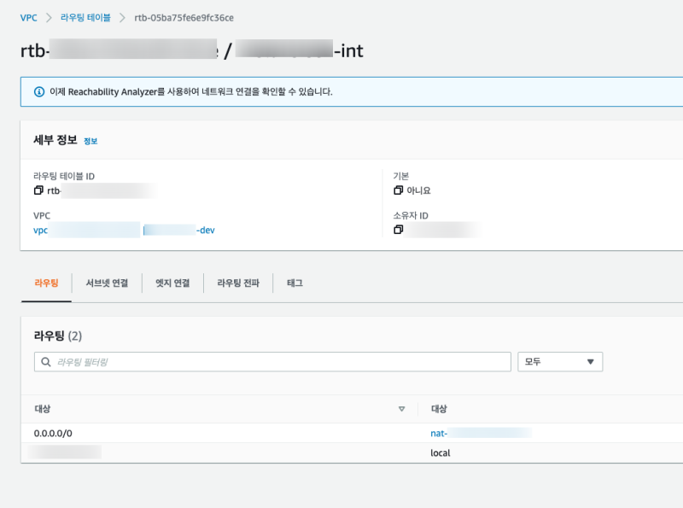Copy the route table ID (라우팅 테이블 ID)

pos(38,190)
